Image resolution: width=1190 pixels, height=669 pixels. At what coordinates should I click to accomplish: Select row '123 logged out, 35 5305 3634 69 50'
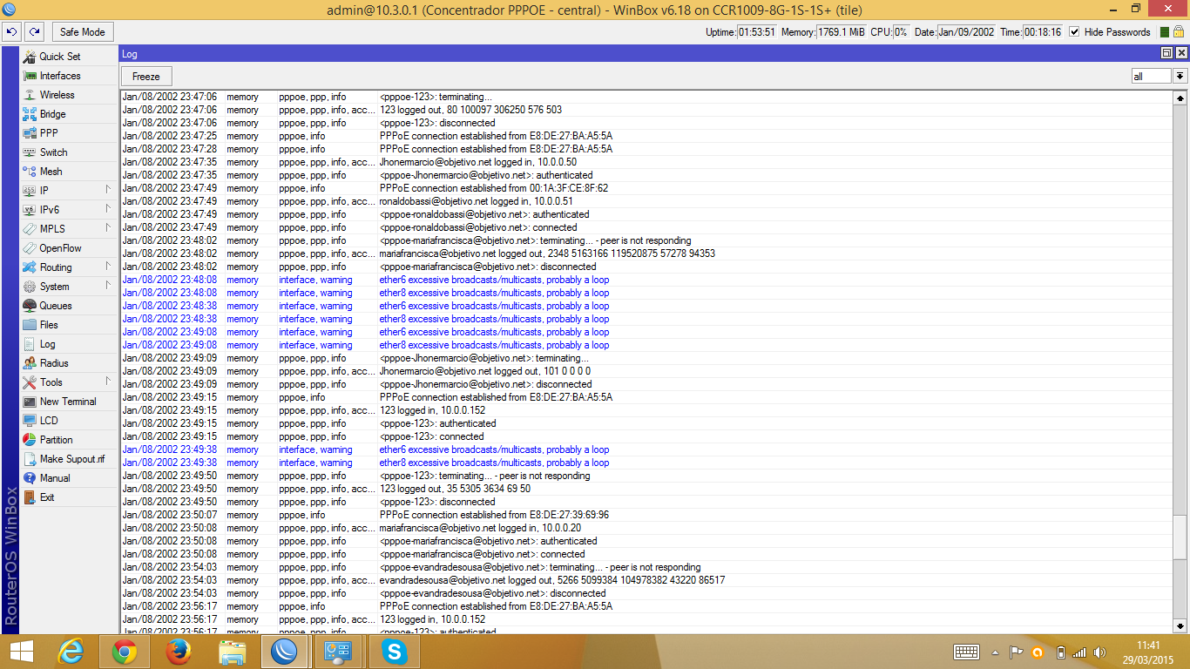click(647, 489)
